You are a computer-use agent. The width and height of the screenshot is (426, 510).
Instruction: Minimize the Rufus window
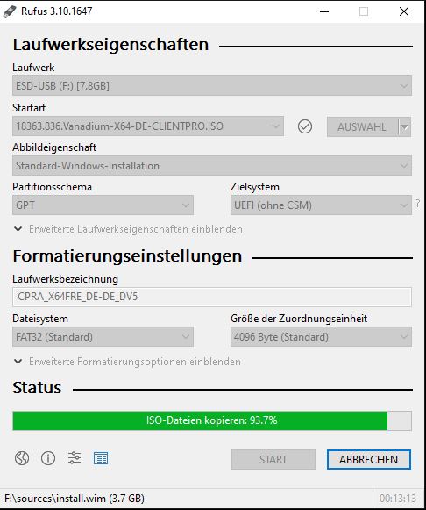324,11
